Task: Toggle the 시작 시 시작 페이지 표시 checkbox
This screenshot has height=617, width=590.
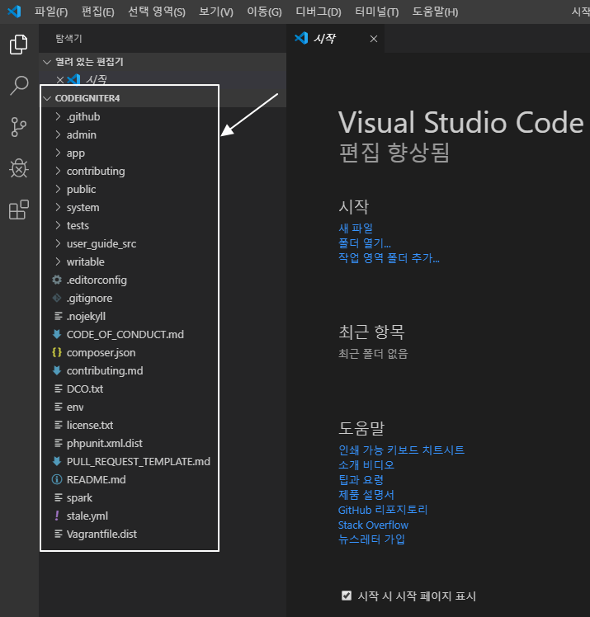Action: tap(347, 596)
